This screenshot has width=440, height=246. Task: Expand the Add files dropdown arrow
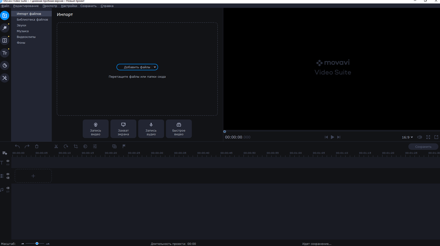[x=155, y=67]
